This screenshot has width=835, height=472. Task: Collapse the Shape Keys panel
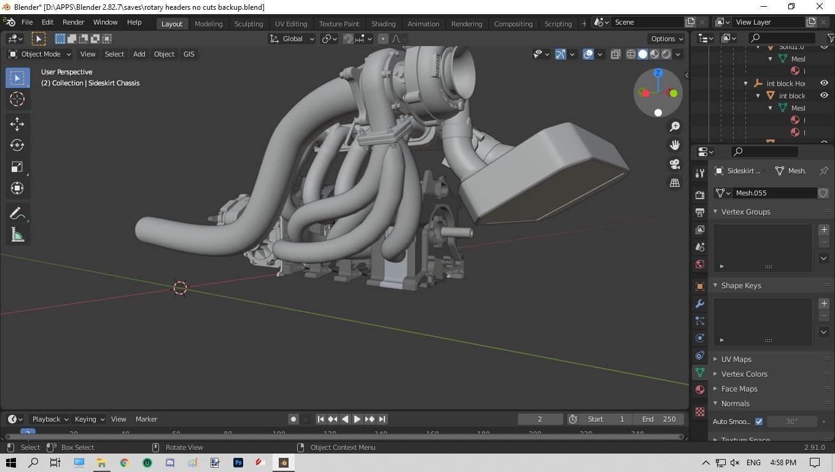tap(715, 286)
